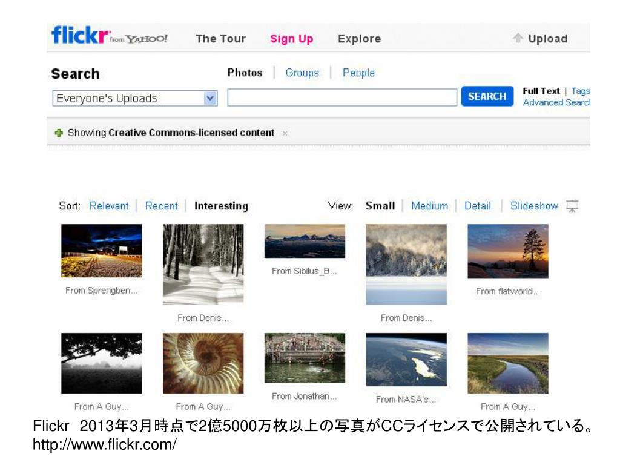This screenshot has height=465, width=620.
Task: Dismiss the Creative Commons filter with the x
Action: (285, 134)
